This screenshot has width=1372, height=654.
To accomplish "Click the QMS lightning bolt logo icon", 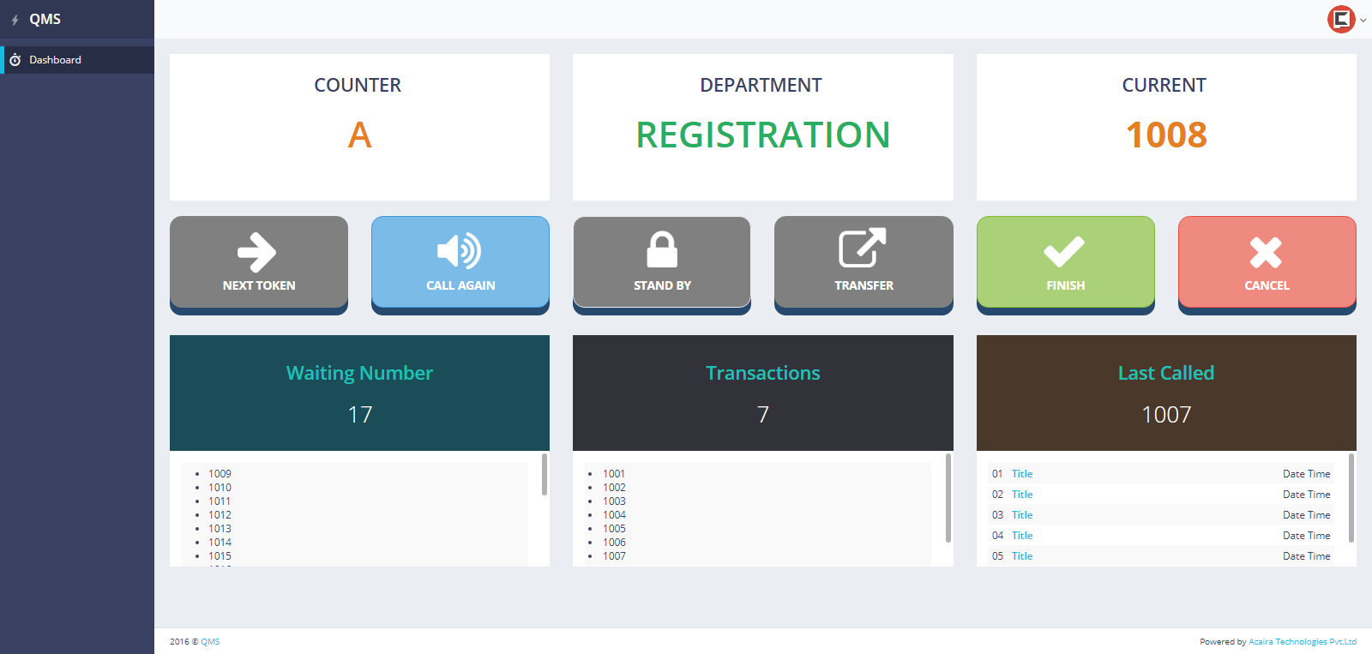I will (15, 20).
